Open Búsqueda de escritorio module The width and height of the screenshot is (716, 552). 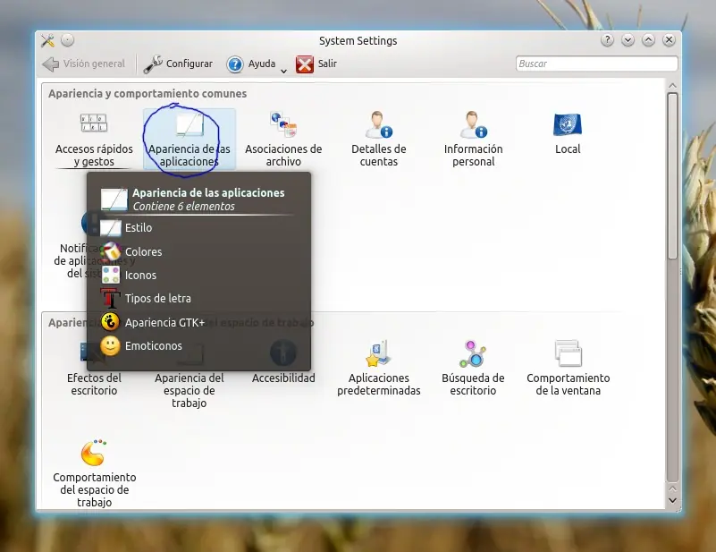pos(473,355)
